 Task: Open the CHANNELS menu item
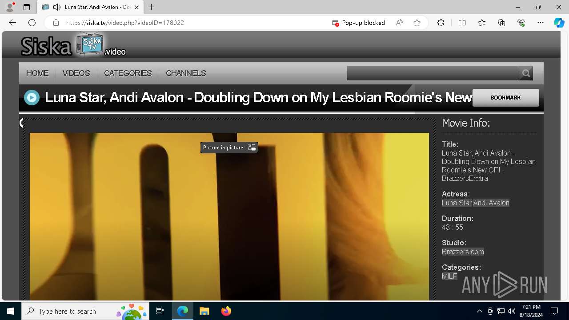point(186,73)
